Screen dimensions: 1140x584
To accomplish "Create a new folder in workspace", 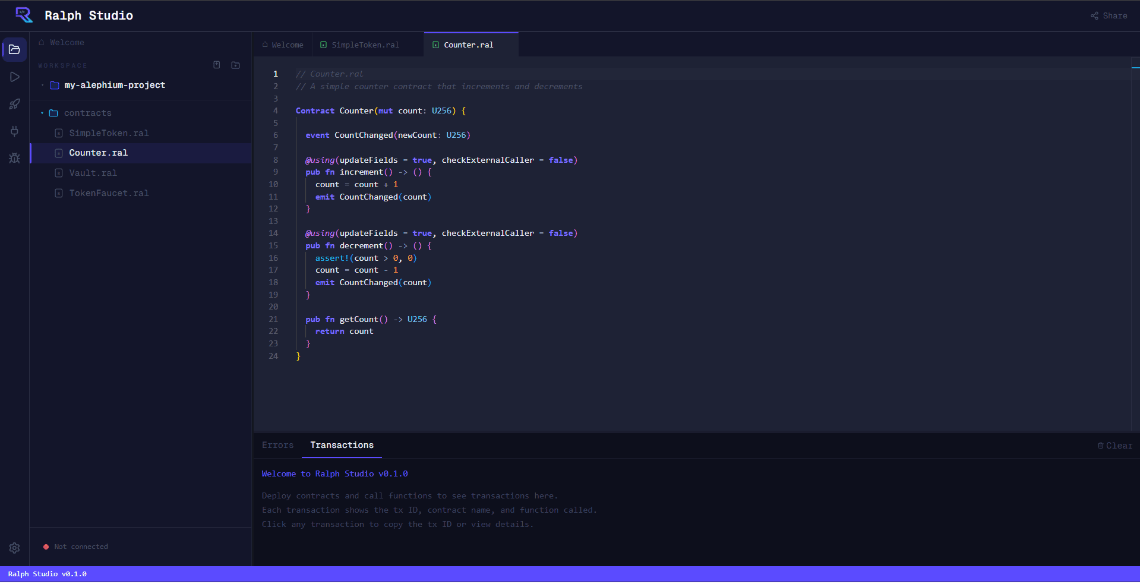I will click(235, 65).
